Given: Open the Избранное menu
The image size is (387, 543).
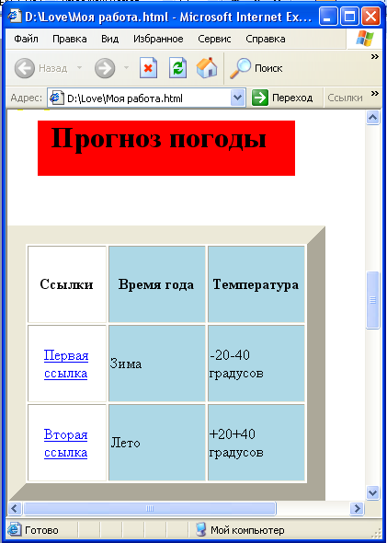Looking at the screenshot, I should (158, 40).
